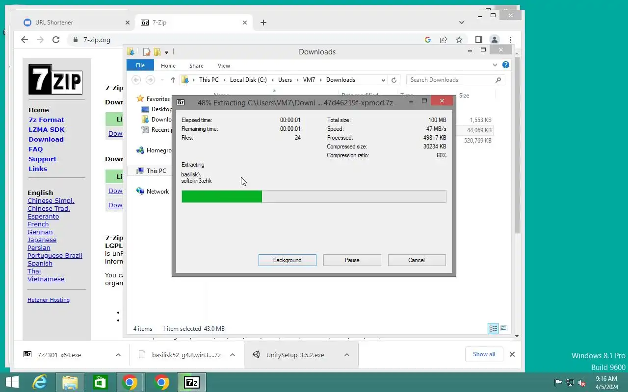This screenshot has width=628, height=392.
Task: Open the Download page link
Action: coord(46,140)
